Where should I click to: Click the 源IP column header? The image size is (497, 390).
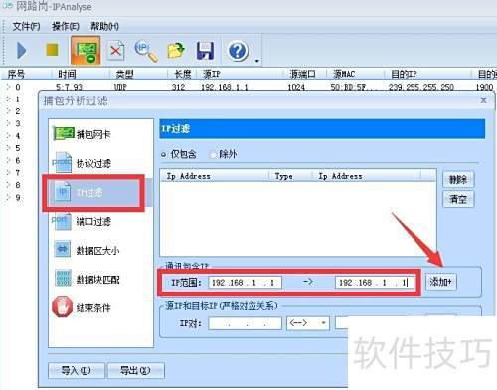(240, 74)
